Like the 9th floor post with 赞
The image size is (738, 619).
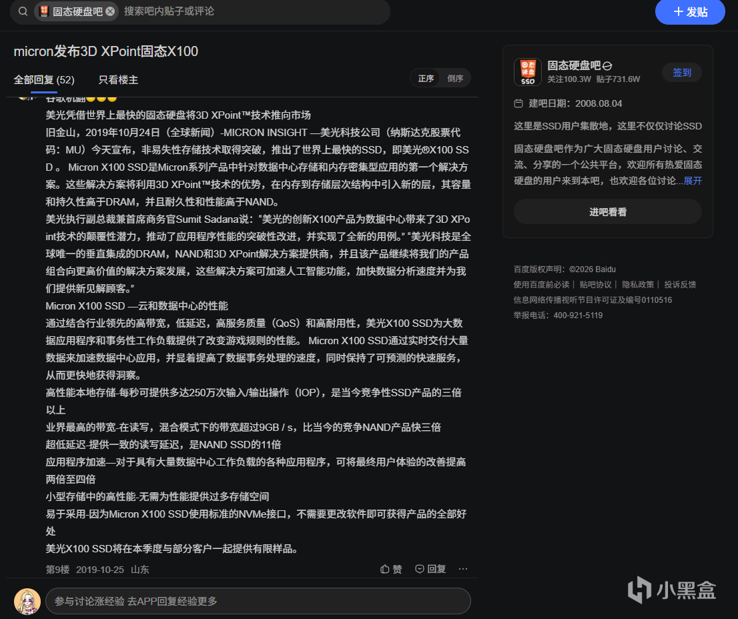click(x=391, y=569)
